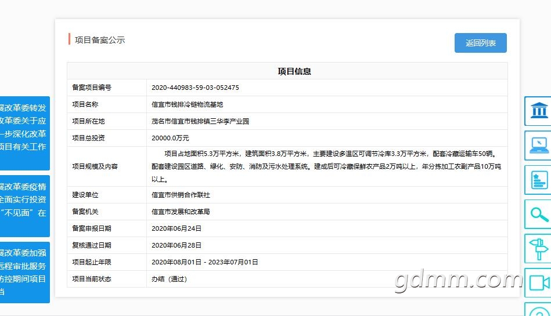Click the 项目起止年限 label cell

(107, 262)
